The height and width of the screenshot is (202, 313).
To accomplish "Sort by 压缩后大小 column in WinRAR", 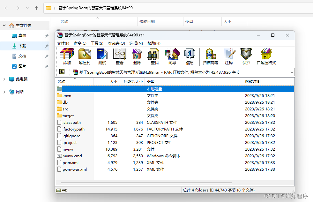I will point(132,81).
